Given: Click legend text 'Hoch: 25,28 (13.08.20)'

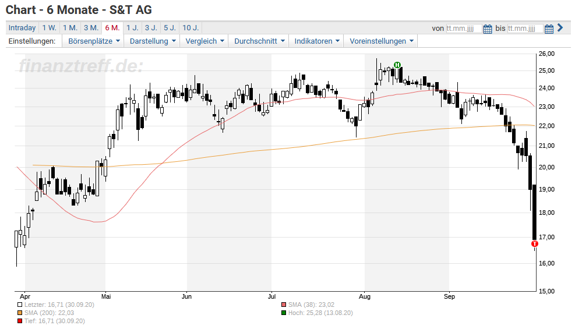Looking at the screenshot, I should pos(320,313).
